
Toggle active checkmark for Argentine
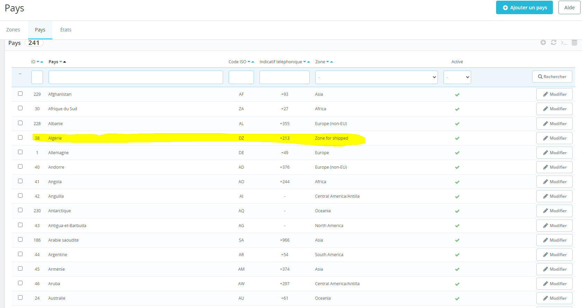pos(457,255)
